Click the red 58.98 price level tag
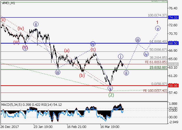This screenshot has height=130, width=182. [x=173, y=85]
